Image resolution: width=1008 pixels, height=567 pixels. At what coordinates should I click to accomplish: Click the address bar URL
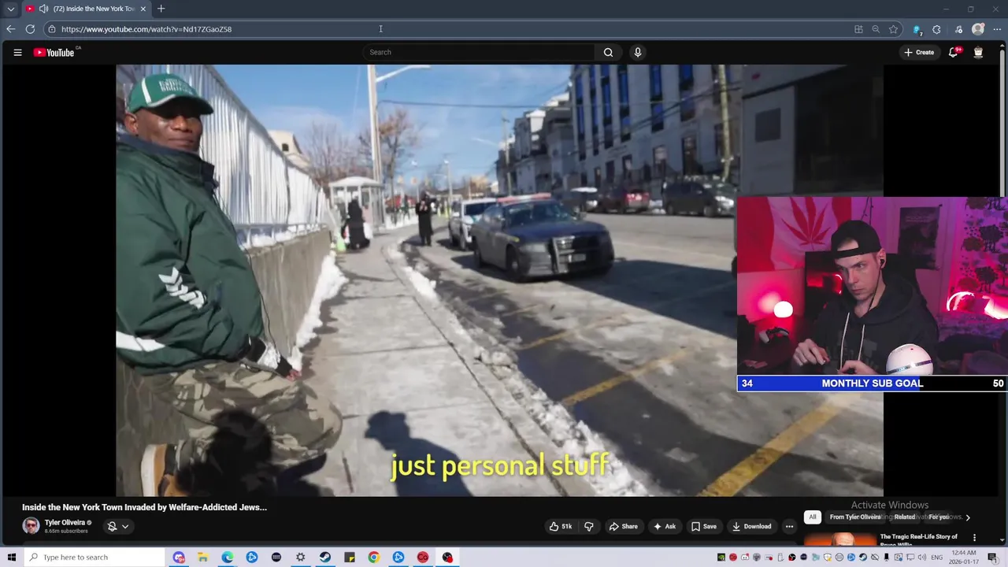[146, 29]
